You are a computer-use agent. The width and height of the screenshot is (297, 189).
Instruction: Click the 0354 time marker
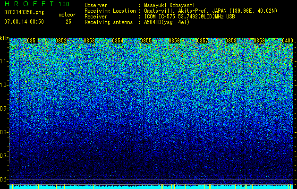click(x=118, y=41)
